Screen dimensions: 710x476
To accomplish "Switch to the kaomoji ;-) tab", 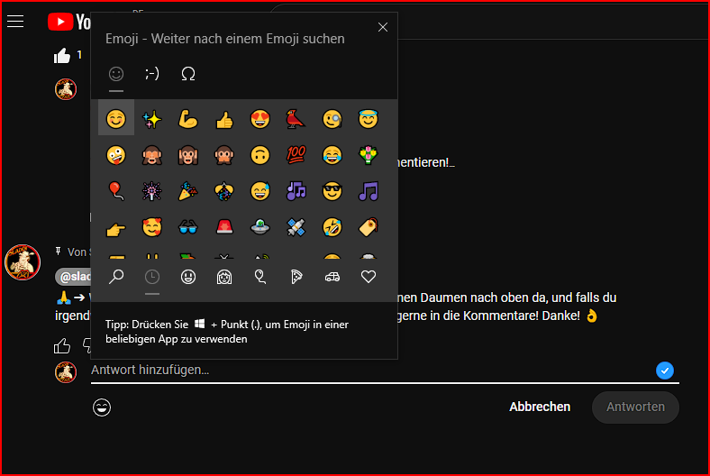I will 152,74.
